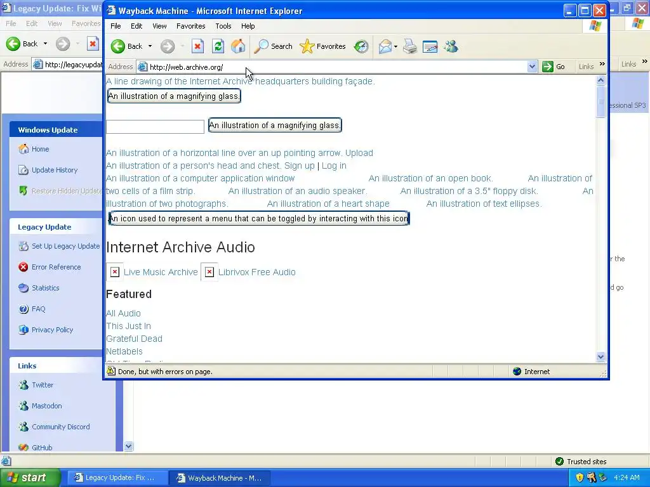
Task: Open the Search pane in Wayback toolbar
Action: tap(273, 46)
